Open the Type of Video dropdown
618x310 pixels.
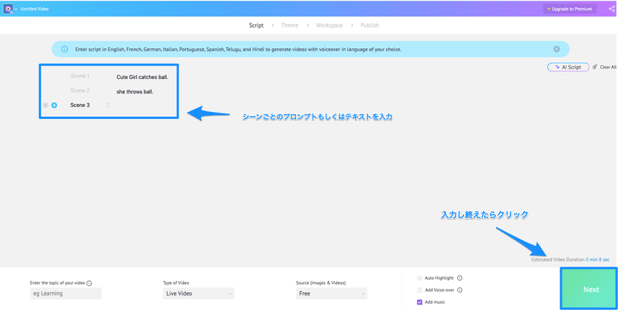(198, 294)
